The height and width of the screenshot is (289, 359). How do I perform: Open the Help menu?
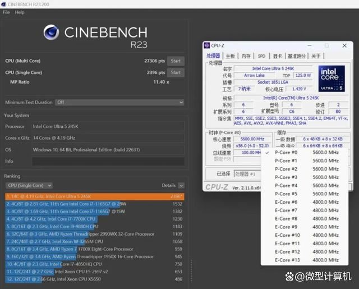[20, 12]
